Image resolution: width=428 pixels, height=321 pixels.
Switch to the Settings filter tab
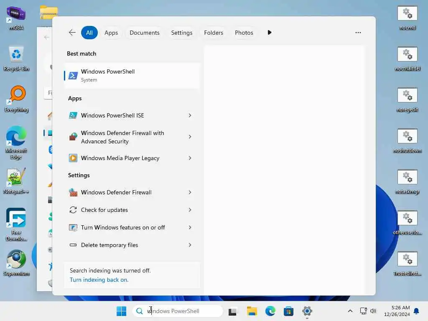(182, 33)
